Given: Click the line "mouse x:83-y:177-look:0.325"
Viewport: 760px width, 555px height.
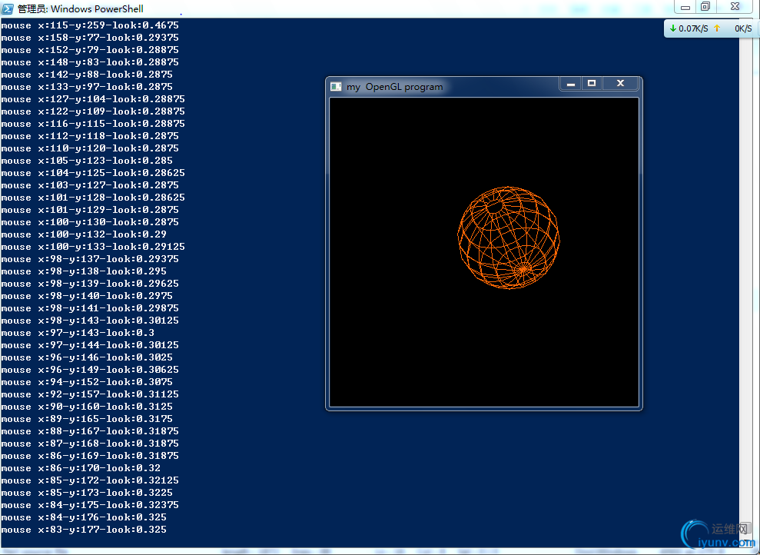Looking at the screenshot, I should (84, 530).
